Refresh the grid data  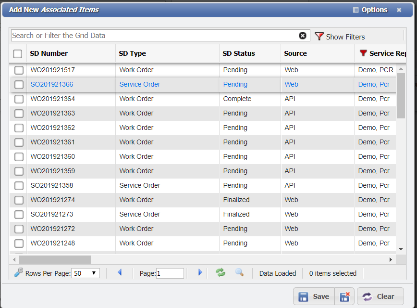click(x=221, y=272)
